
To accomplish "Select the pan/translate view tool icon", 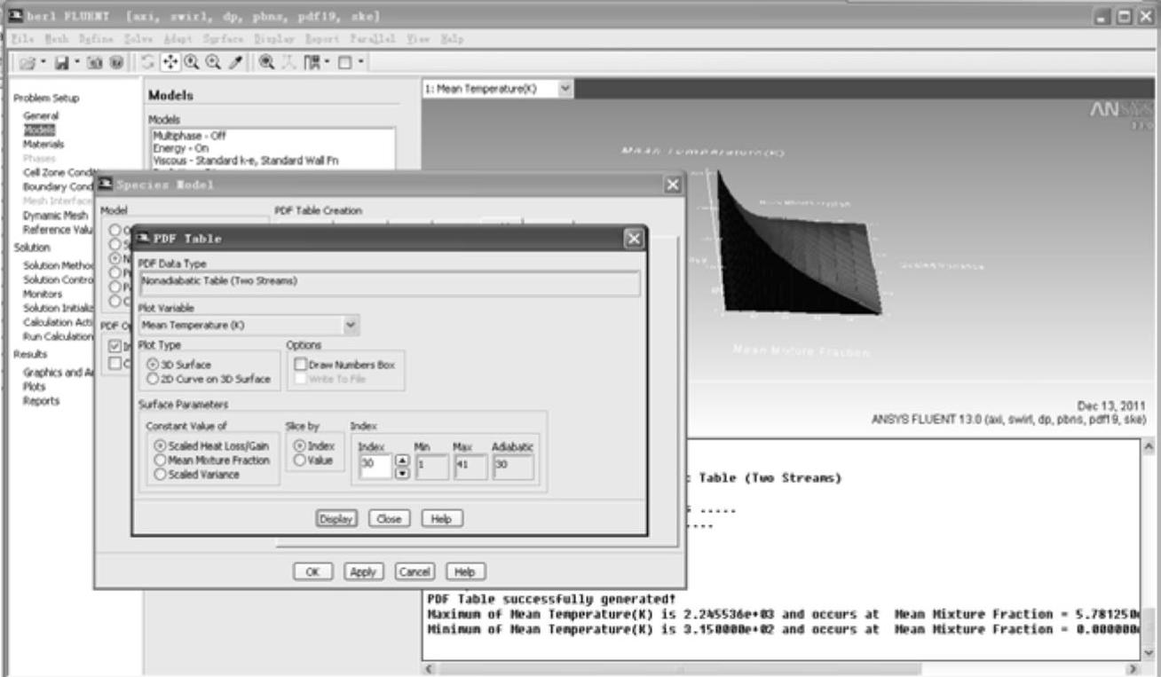I will tap(170, 62).
